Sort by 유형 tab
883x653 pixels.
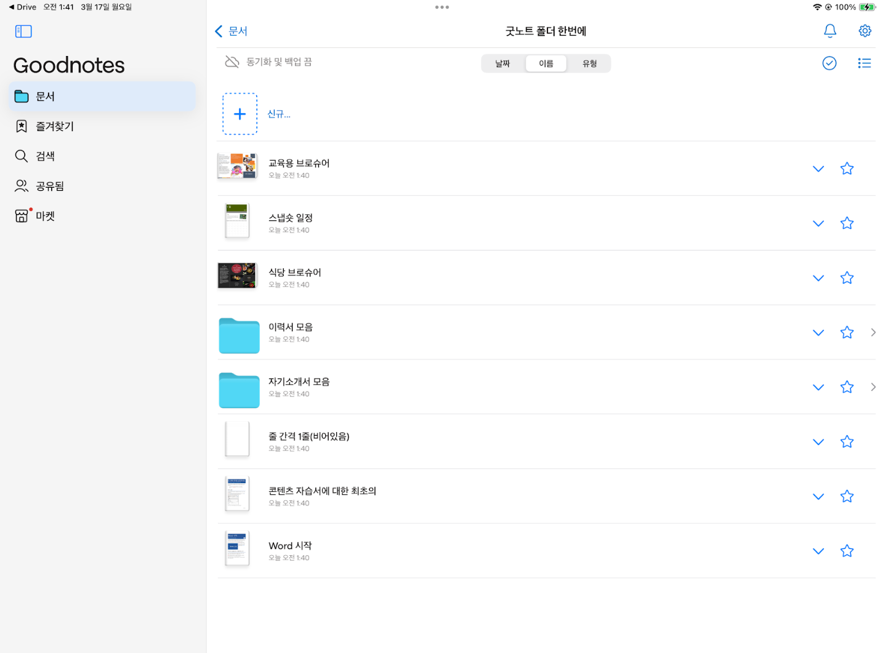[589, 63]
